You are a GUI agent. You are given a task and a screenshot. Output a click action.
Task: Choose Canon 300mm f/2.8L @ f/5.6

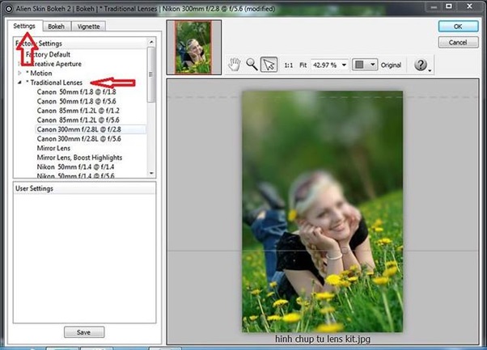pos(79,139)
